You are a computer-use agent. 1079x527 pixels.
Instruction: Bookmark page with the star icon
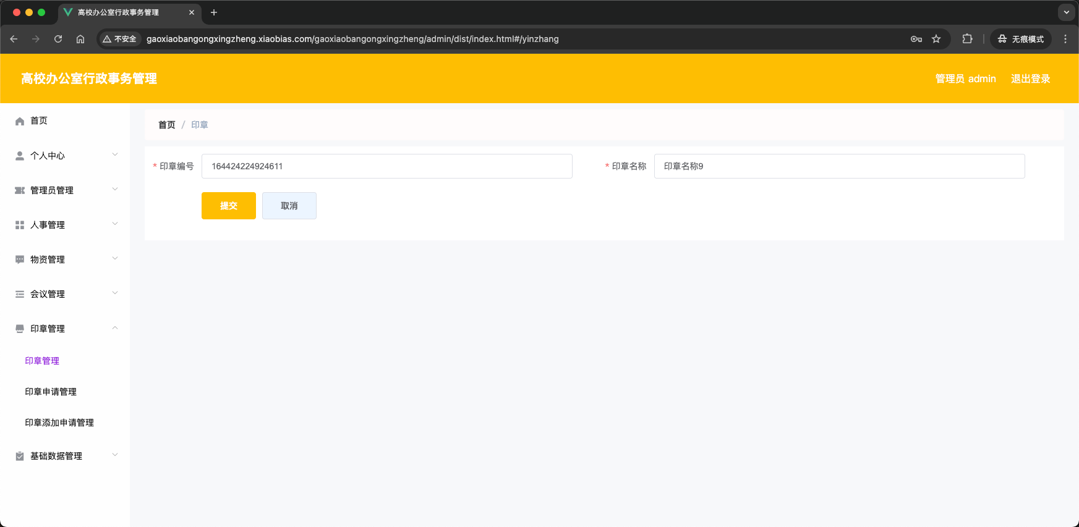tap(936, 39)
